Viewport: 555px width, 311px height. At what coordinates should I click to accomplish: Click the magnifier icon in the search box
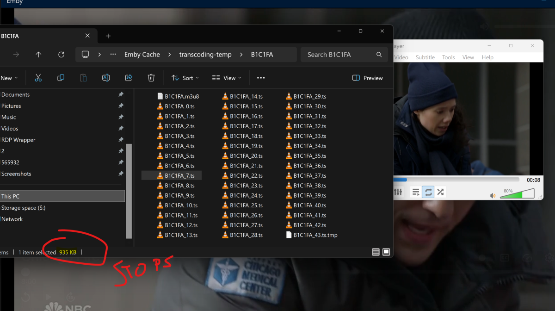[x=379, y=55]
